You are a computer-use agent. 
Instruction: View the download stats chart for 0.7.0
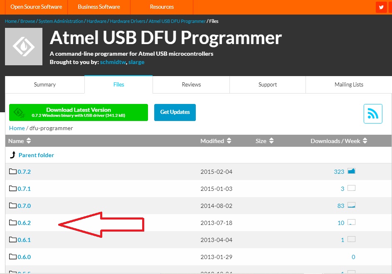(x=351, y=205)
